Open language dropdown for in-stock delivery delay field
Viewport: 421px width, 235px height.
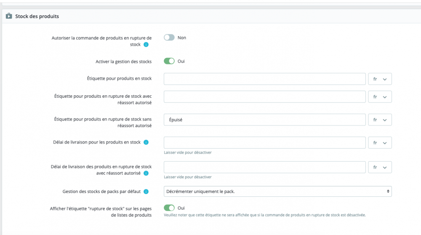[380, 143]
